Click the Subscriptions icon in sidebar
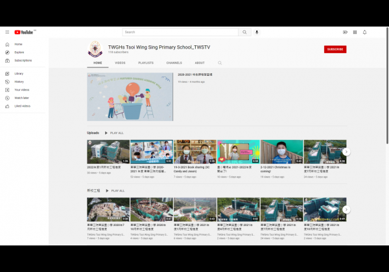This screenshot has width=389, height=272. click(7, 61)
